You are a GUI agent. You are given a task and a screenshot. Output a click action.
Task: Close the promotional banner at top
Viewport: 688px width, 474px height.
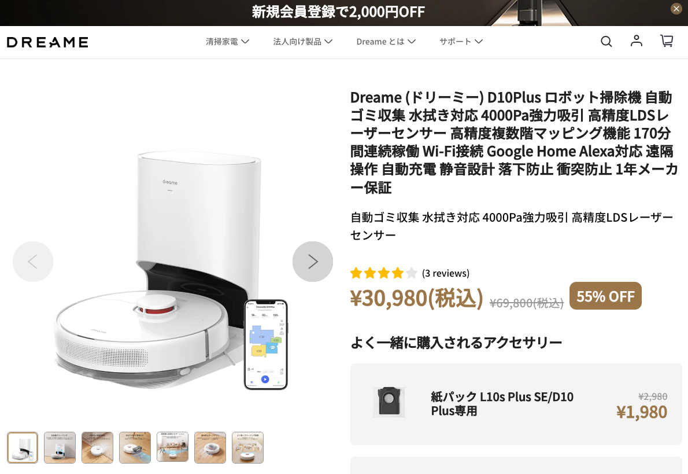click(x=676, y=8)
